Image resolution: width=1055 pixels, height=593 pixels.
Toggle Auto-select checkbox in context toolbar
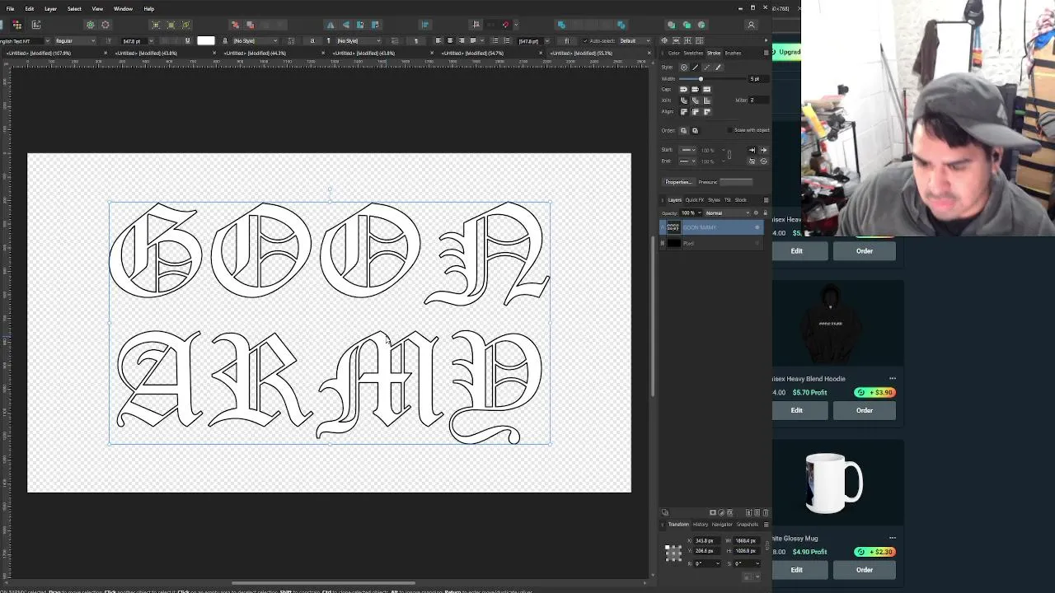coord(586,41)
